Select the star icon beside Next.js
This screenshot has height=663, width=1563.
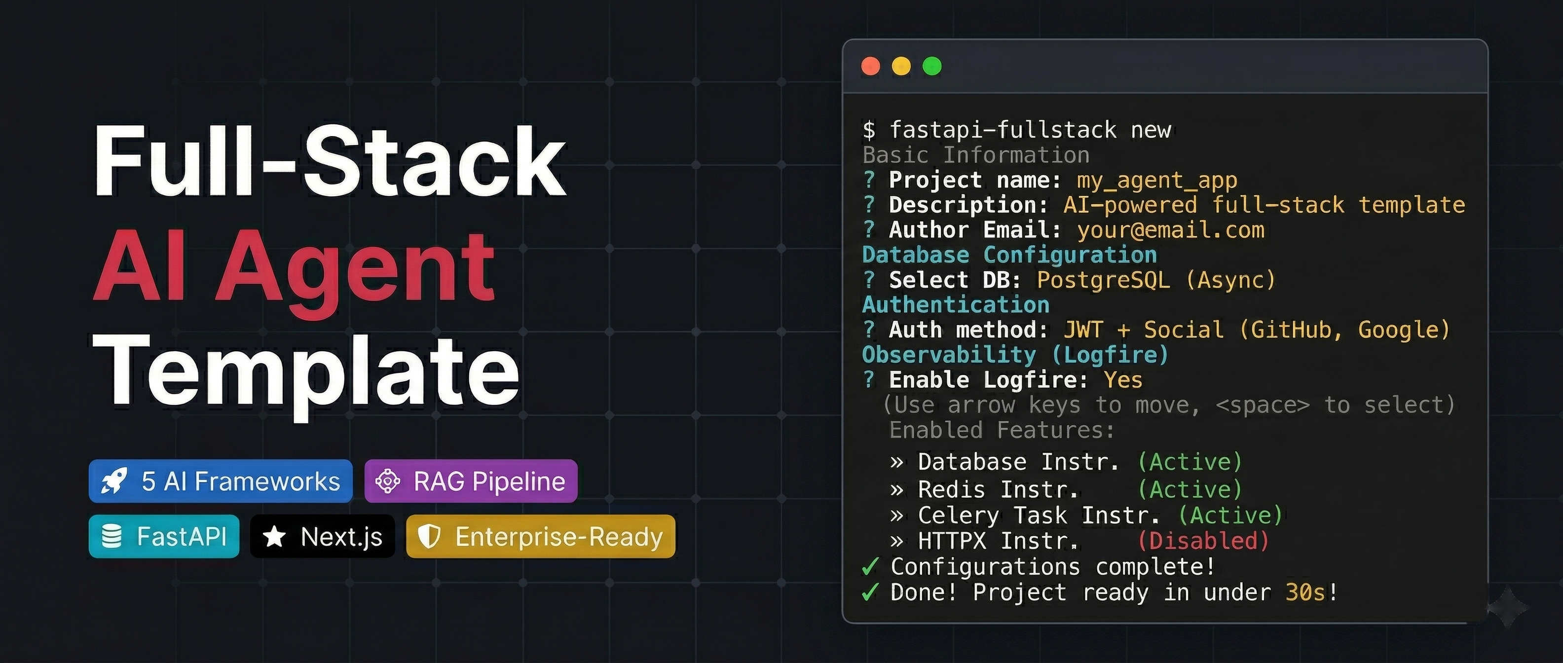[274, 536]
